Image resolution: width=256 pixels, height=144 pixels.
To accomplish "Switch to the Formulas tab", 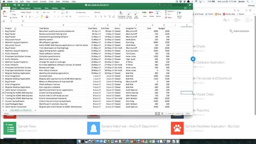I will pos(37,8).
